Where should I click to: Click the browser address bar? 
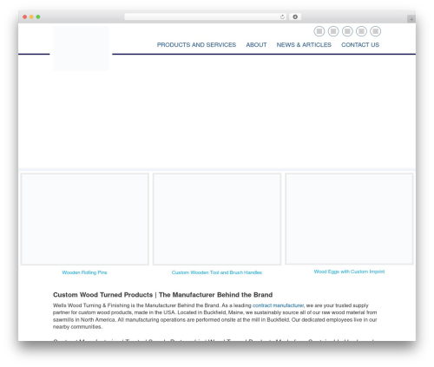click(206, 16)
